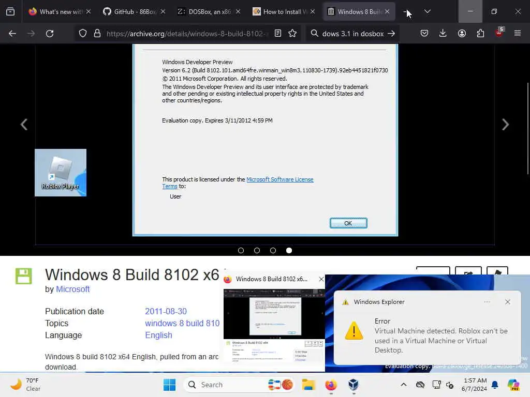Screen dimensions: 530x397
Task: Select the fourth carousel dot
Action: coord(289,251)
